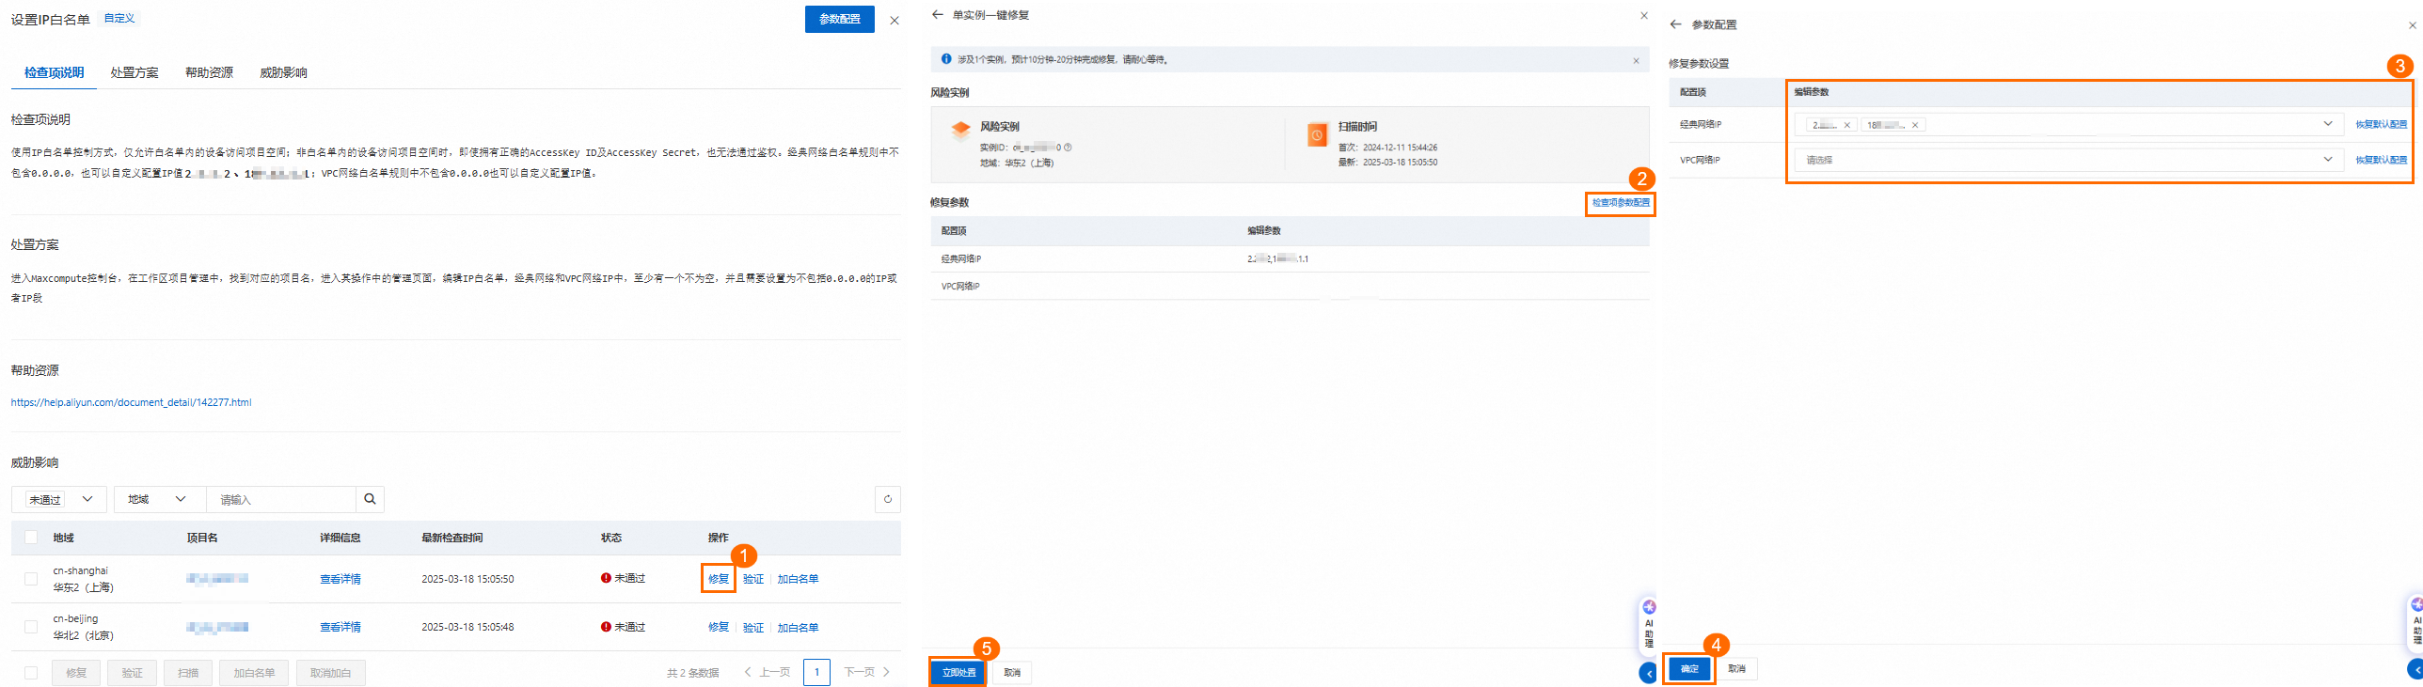Click the next page arrow after 下一页
The width and height of the screenshot is (2423, 687).
886,672
